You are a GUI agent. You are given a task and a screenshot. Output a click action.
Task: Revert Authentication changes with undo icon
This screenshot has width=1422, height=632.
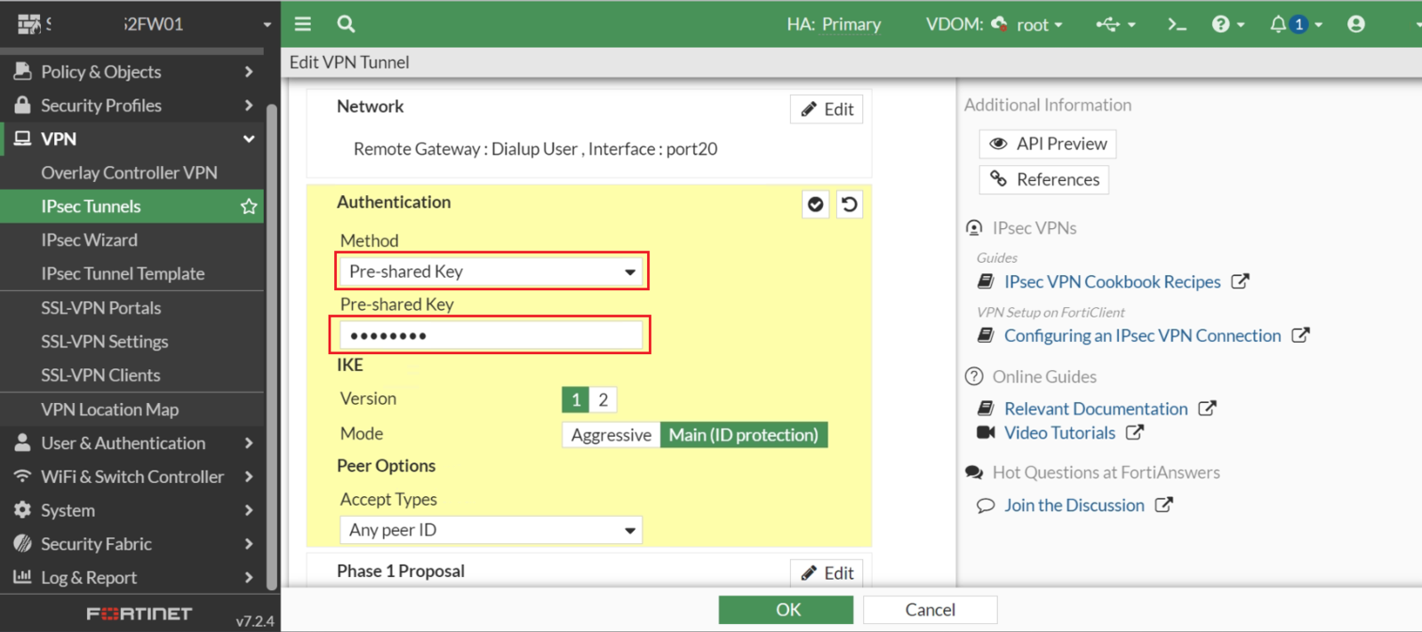(849, 205)
